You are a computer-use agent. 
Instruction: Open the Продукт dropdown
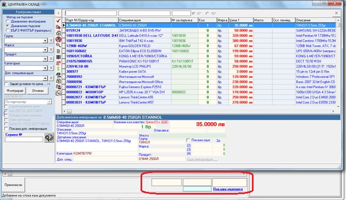click(45, 59)
